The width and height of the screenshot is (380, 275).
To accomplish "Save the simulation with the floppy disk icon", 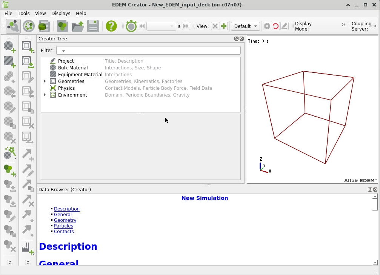I will tap(93, 26).
